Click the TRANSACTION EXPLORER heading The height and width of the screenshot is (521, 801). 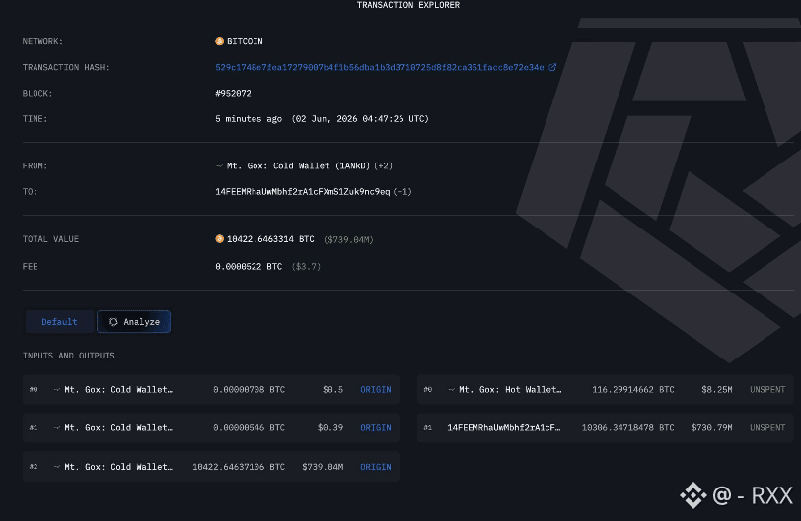click(408, 5)
